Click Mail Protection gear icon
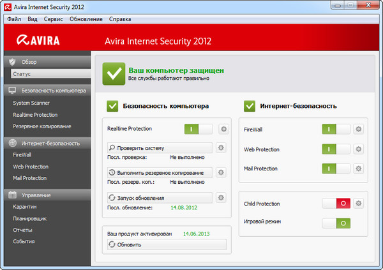This screenshot has width=383, height=270. click(x=359, y=169)
